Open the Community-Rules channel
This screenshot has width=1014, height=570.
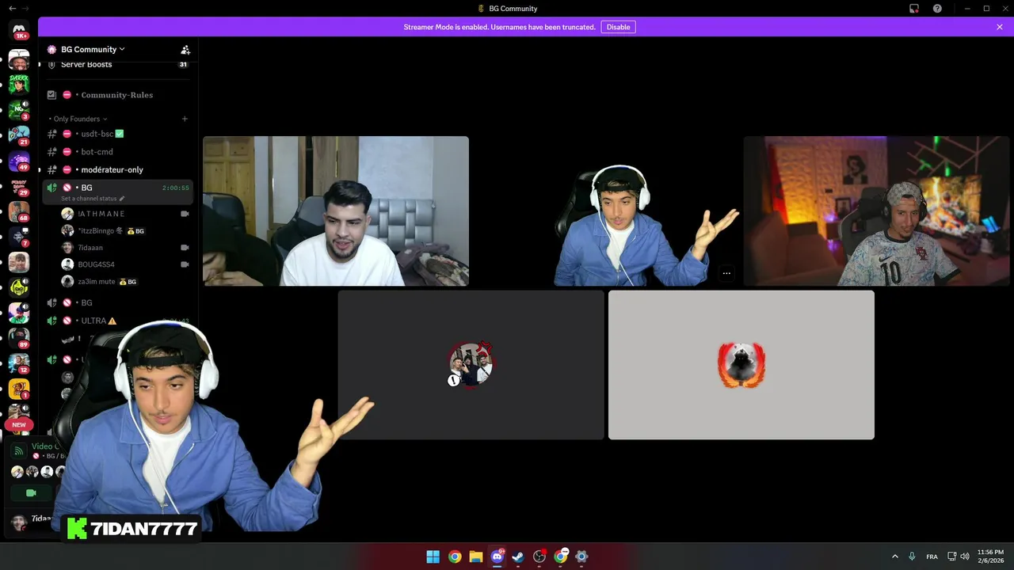pyautogui.click(x=117, y=95)
